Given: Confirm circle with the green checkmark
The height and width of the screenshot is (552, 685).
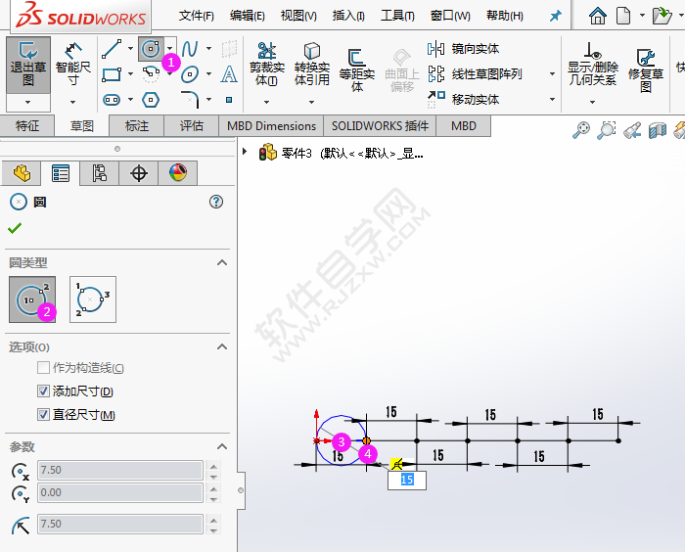Looking at the screenshot, I should 15,228.
